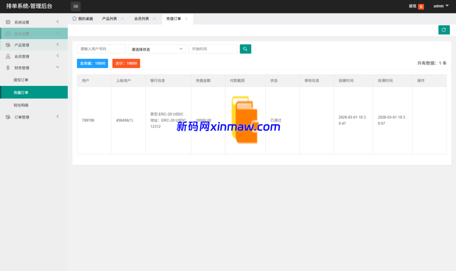Click the search magnifier icon
Image resolution: width=456 pixels, height=271 pixels.
245,49
